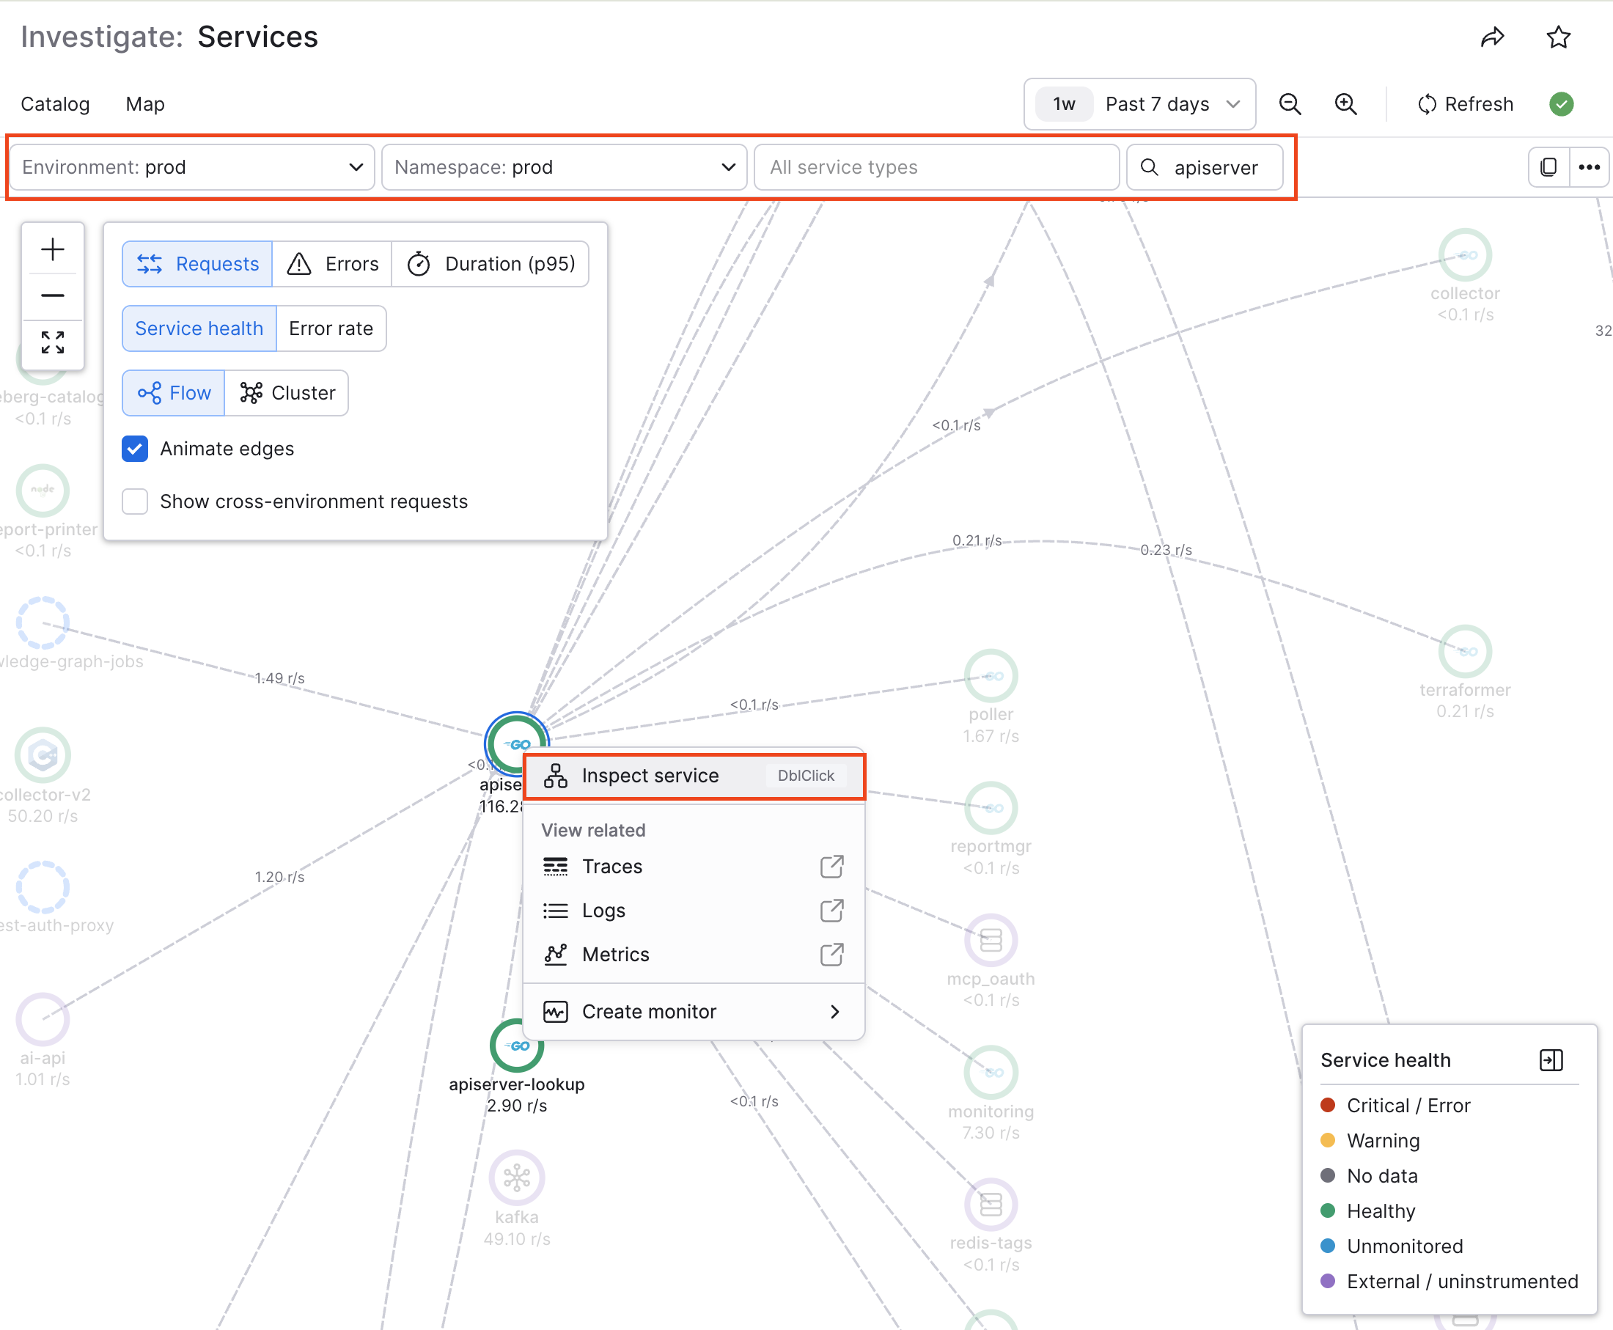
Task: Expand the Create monitor submenu
Action: [694, 1012]
